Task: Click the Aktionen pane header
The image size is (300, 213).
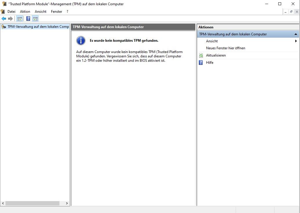Action: (248, 27)
